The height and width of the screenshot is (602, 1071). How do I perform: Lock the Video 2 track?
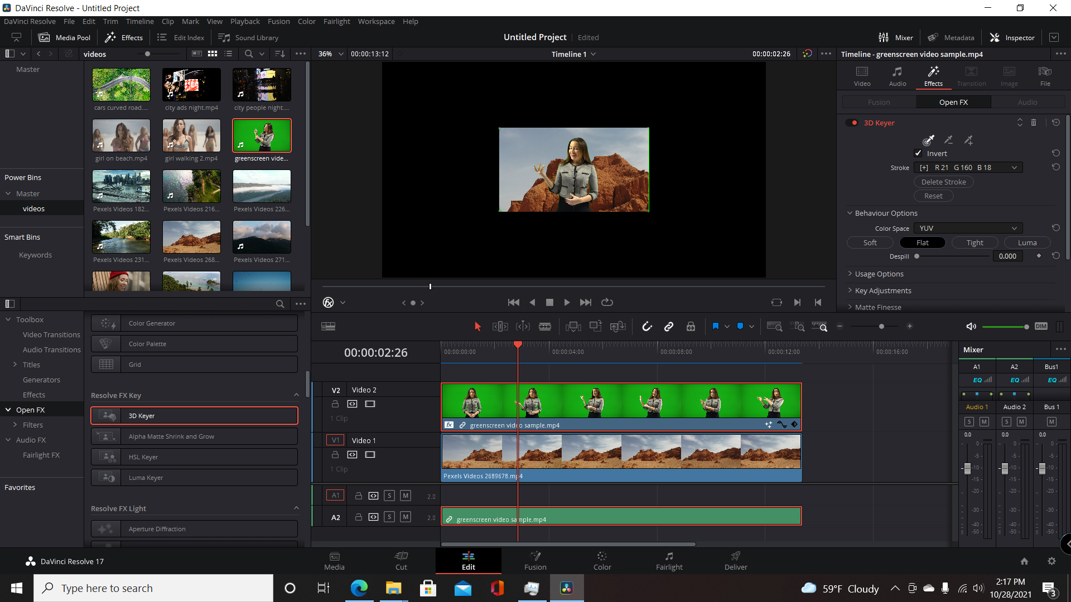pos(335,404)
